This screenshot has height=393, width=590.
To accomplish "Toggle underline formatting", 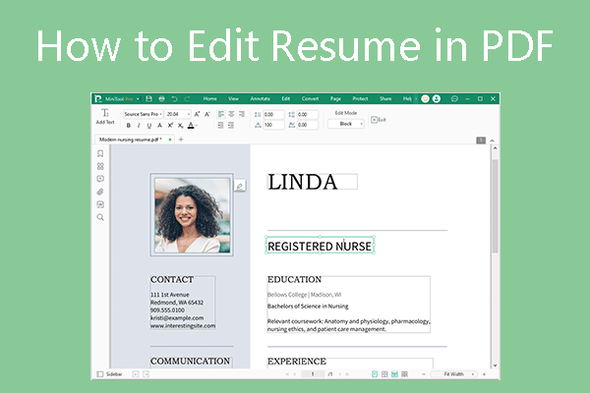I will (x=149, y=125).
